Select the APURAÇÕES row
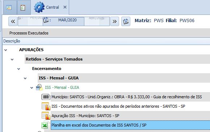 click(x=31, y=50)
